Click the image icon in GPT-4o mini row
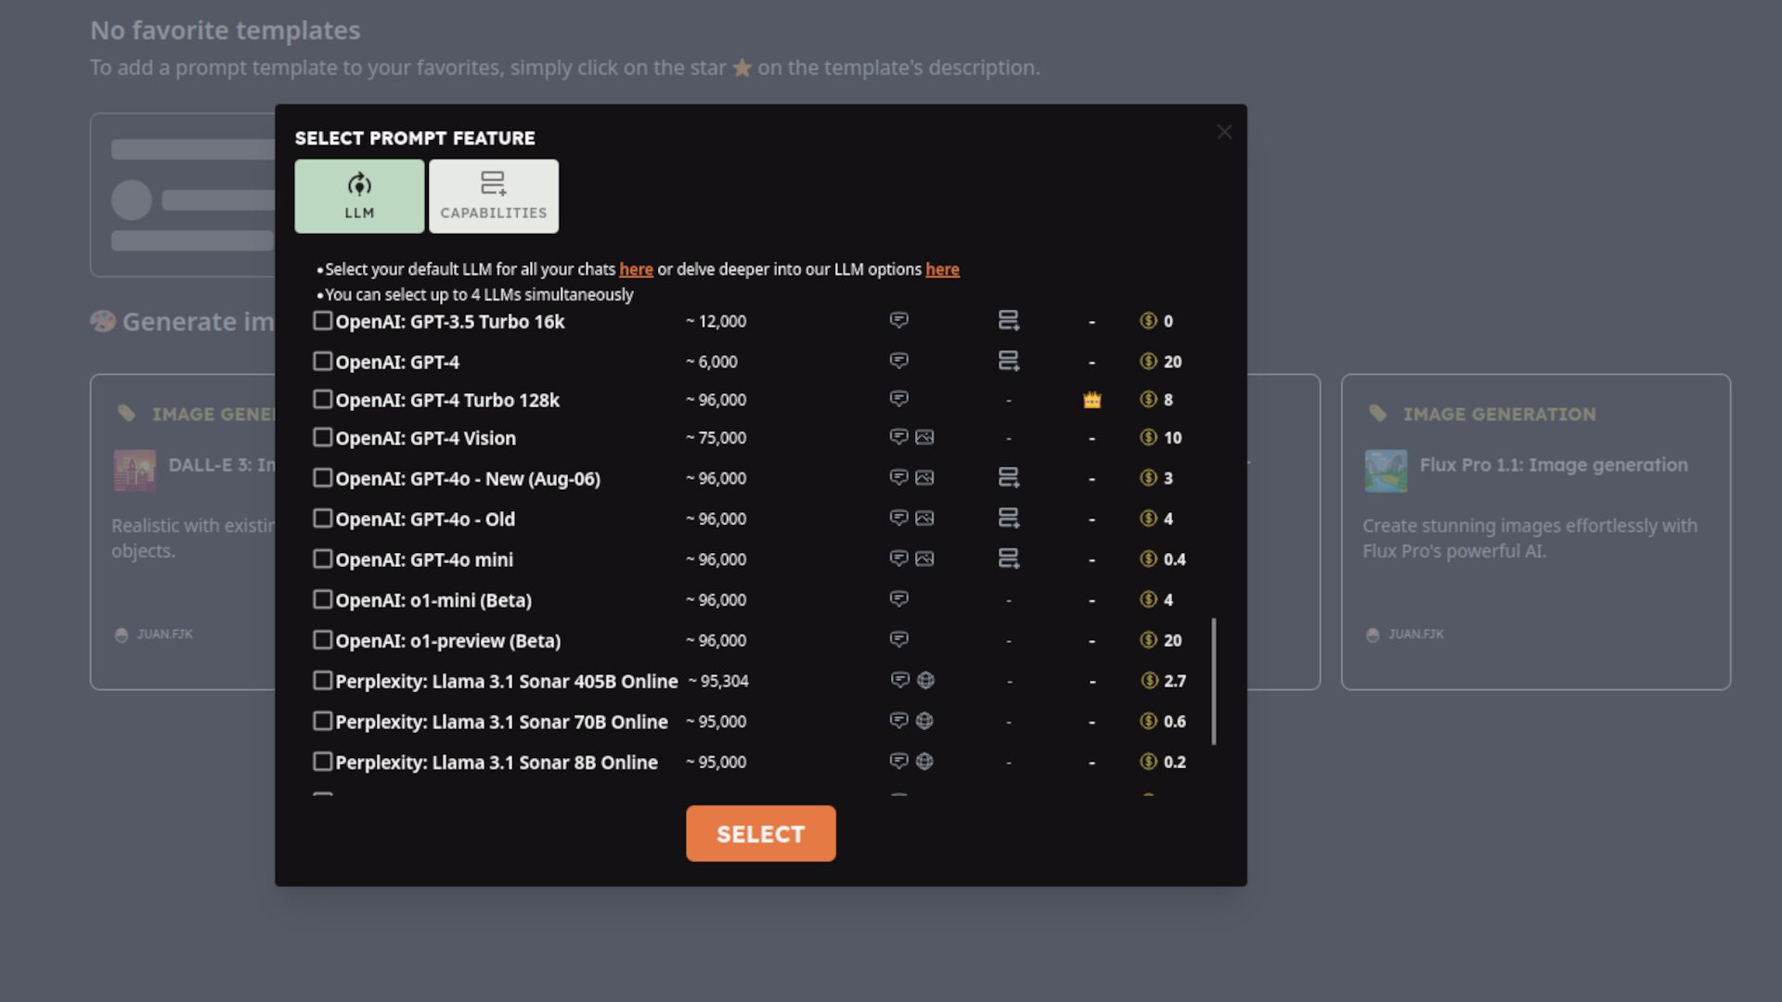This screenshot has width=1782, height=1002. (924, 559)
